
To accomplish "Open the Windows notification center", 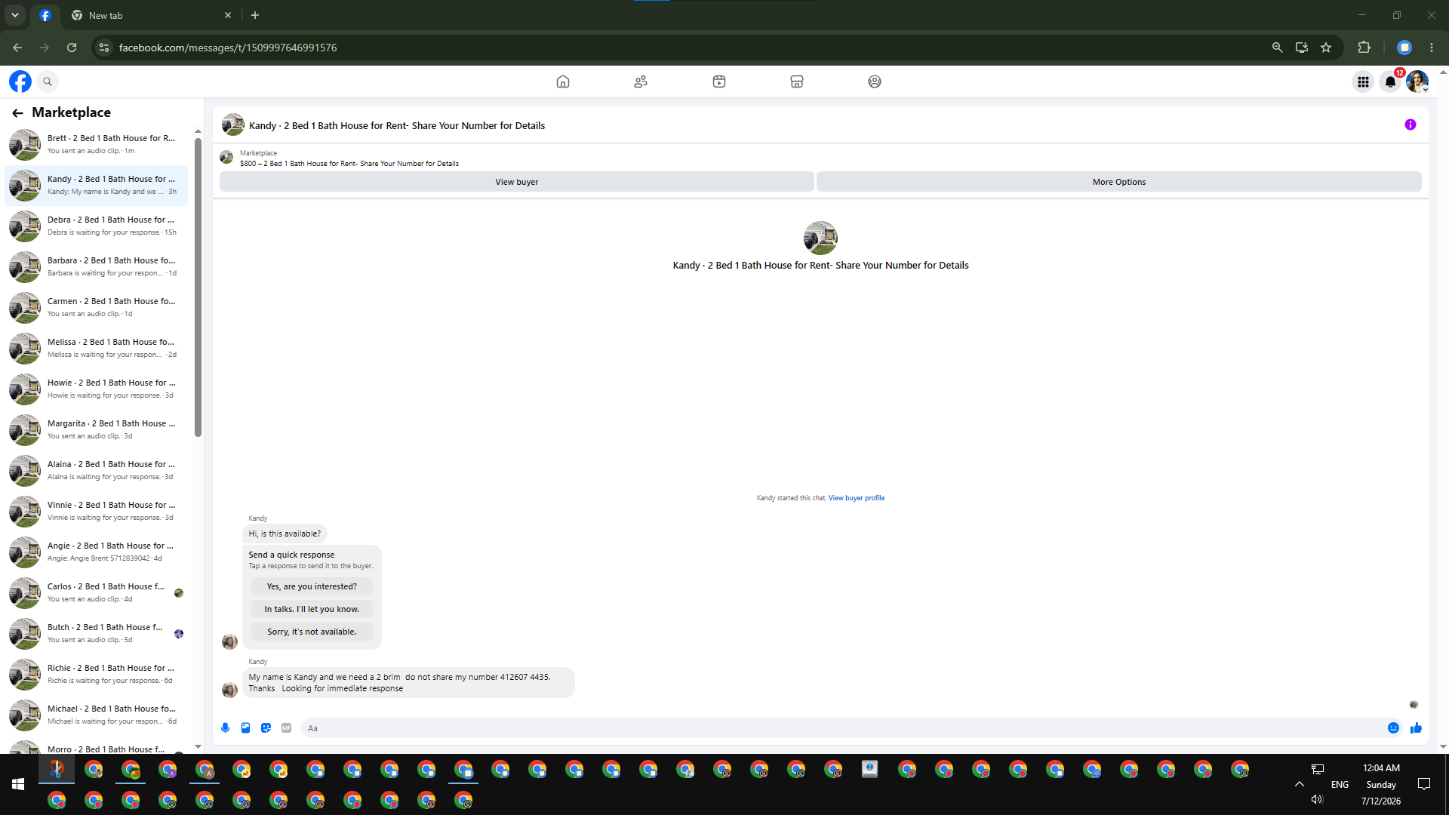I will [x=1424, y=784].
